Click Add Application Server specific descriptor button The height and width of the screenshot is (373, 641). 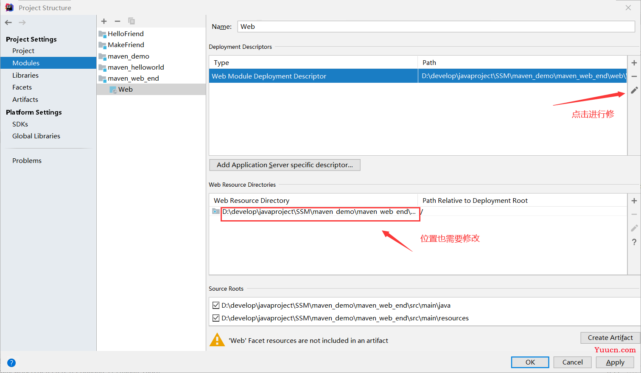click(285, 165)
